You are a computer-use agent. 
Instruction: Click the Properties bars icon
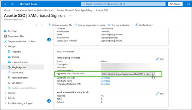click(9, 52)
